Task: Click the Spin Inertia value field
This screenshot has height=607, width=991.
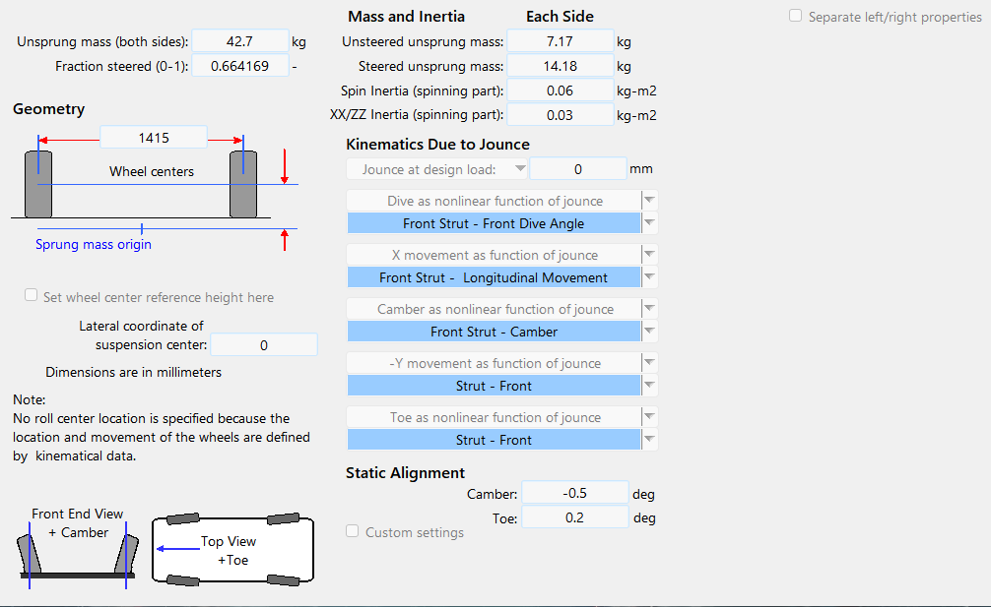Action: click(x=562, y=91)
